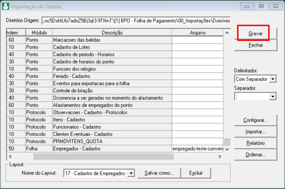Screen dimensions: 285x189
Task: Click the Ordenar button
Action: (x=255, y=155)
